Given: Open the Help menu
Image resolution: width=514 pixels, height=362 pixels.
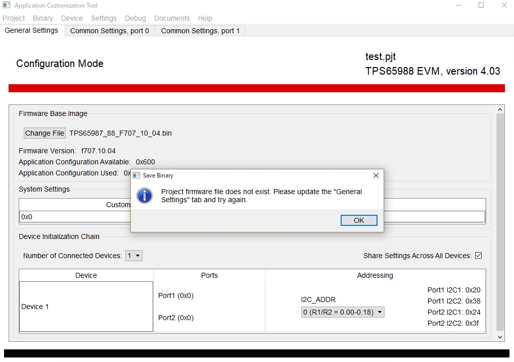Looking at the screenshot, I should click(x=205, y=18).
